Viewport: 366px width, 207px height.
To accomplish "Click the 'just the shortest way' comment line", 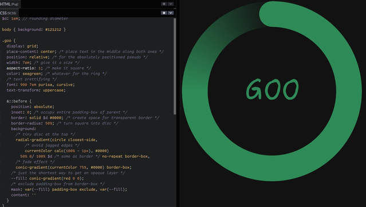I will click(x=68, y=173).
